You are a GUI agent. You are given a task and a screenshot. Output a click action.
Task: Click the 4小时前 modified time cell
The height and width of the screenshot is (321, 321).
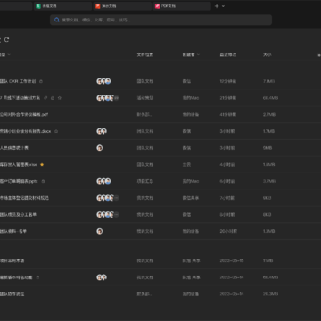click(227, 164)
